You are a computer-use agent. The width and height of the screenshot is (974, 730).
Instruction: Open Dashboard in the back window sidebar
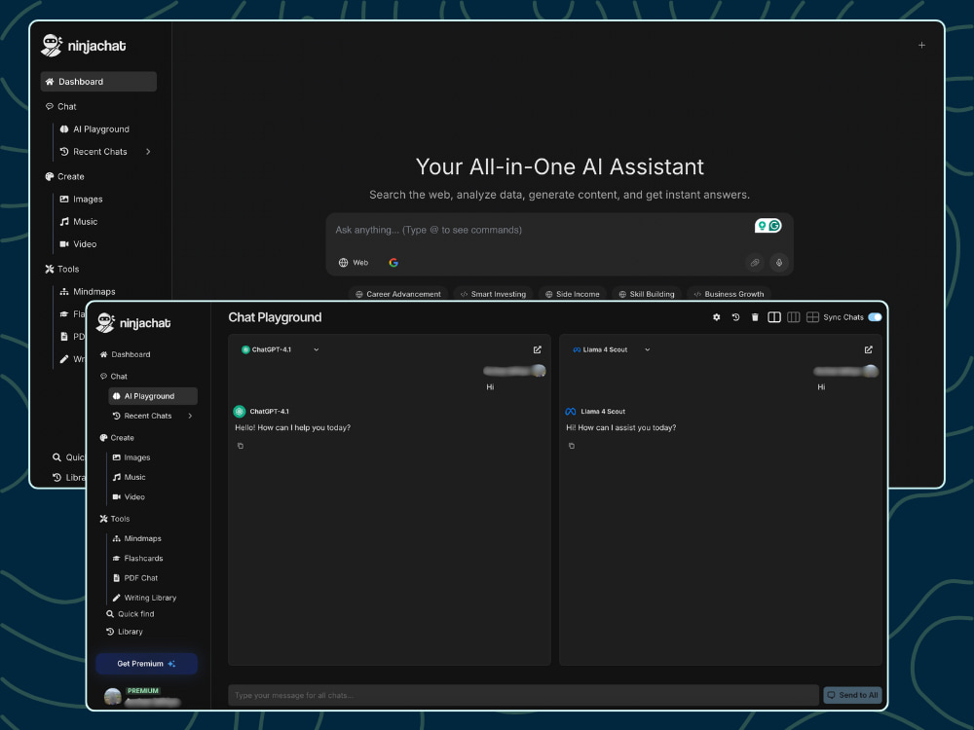point(98,82)
